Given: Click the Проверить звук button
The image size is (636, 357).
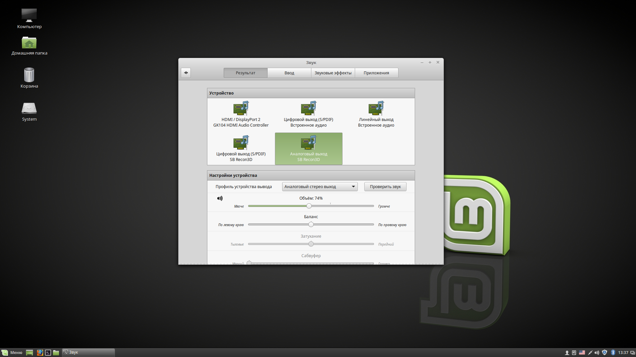Looking at the screenshot, I should (385, 187).
